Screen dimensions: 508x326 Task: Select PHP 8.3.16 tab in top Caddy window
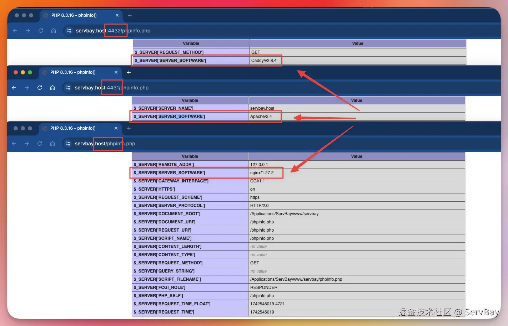point(81,15)
